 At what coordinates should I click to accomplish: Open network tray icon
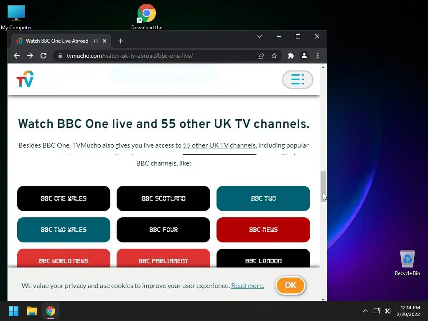click(x=377, y=311)
